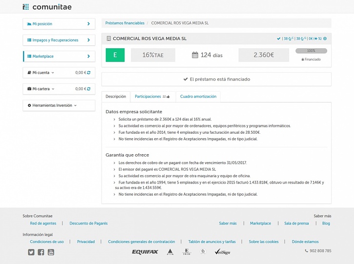
Task: Click the 100% funding progress bar
Action: (x=311, y=51)
